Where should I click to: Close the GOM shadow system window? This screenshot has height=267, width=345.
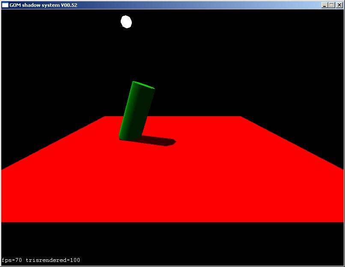pos(339,5)
